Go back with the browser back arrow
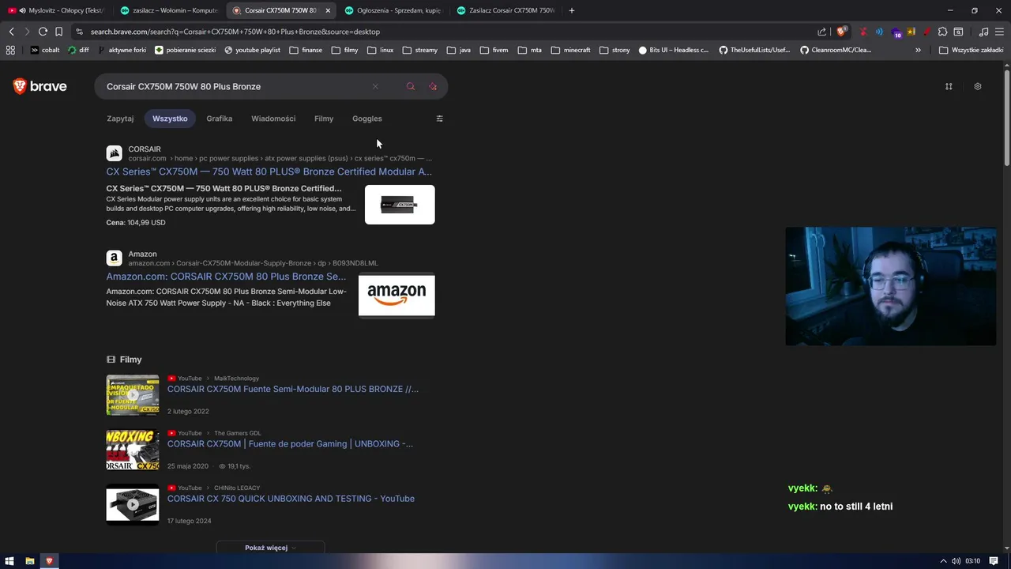 [11, 32]
